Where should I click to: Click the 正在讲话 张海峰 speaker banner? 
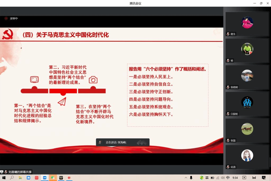pos(123,143)
